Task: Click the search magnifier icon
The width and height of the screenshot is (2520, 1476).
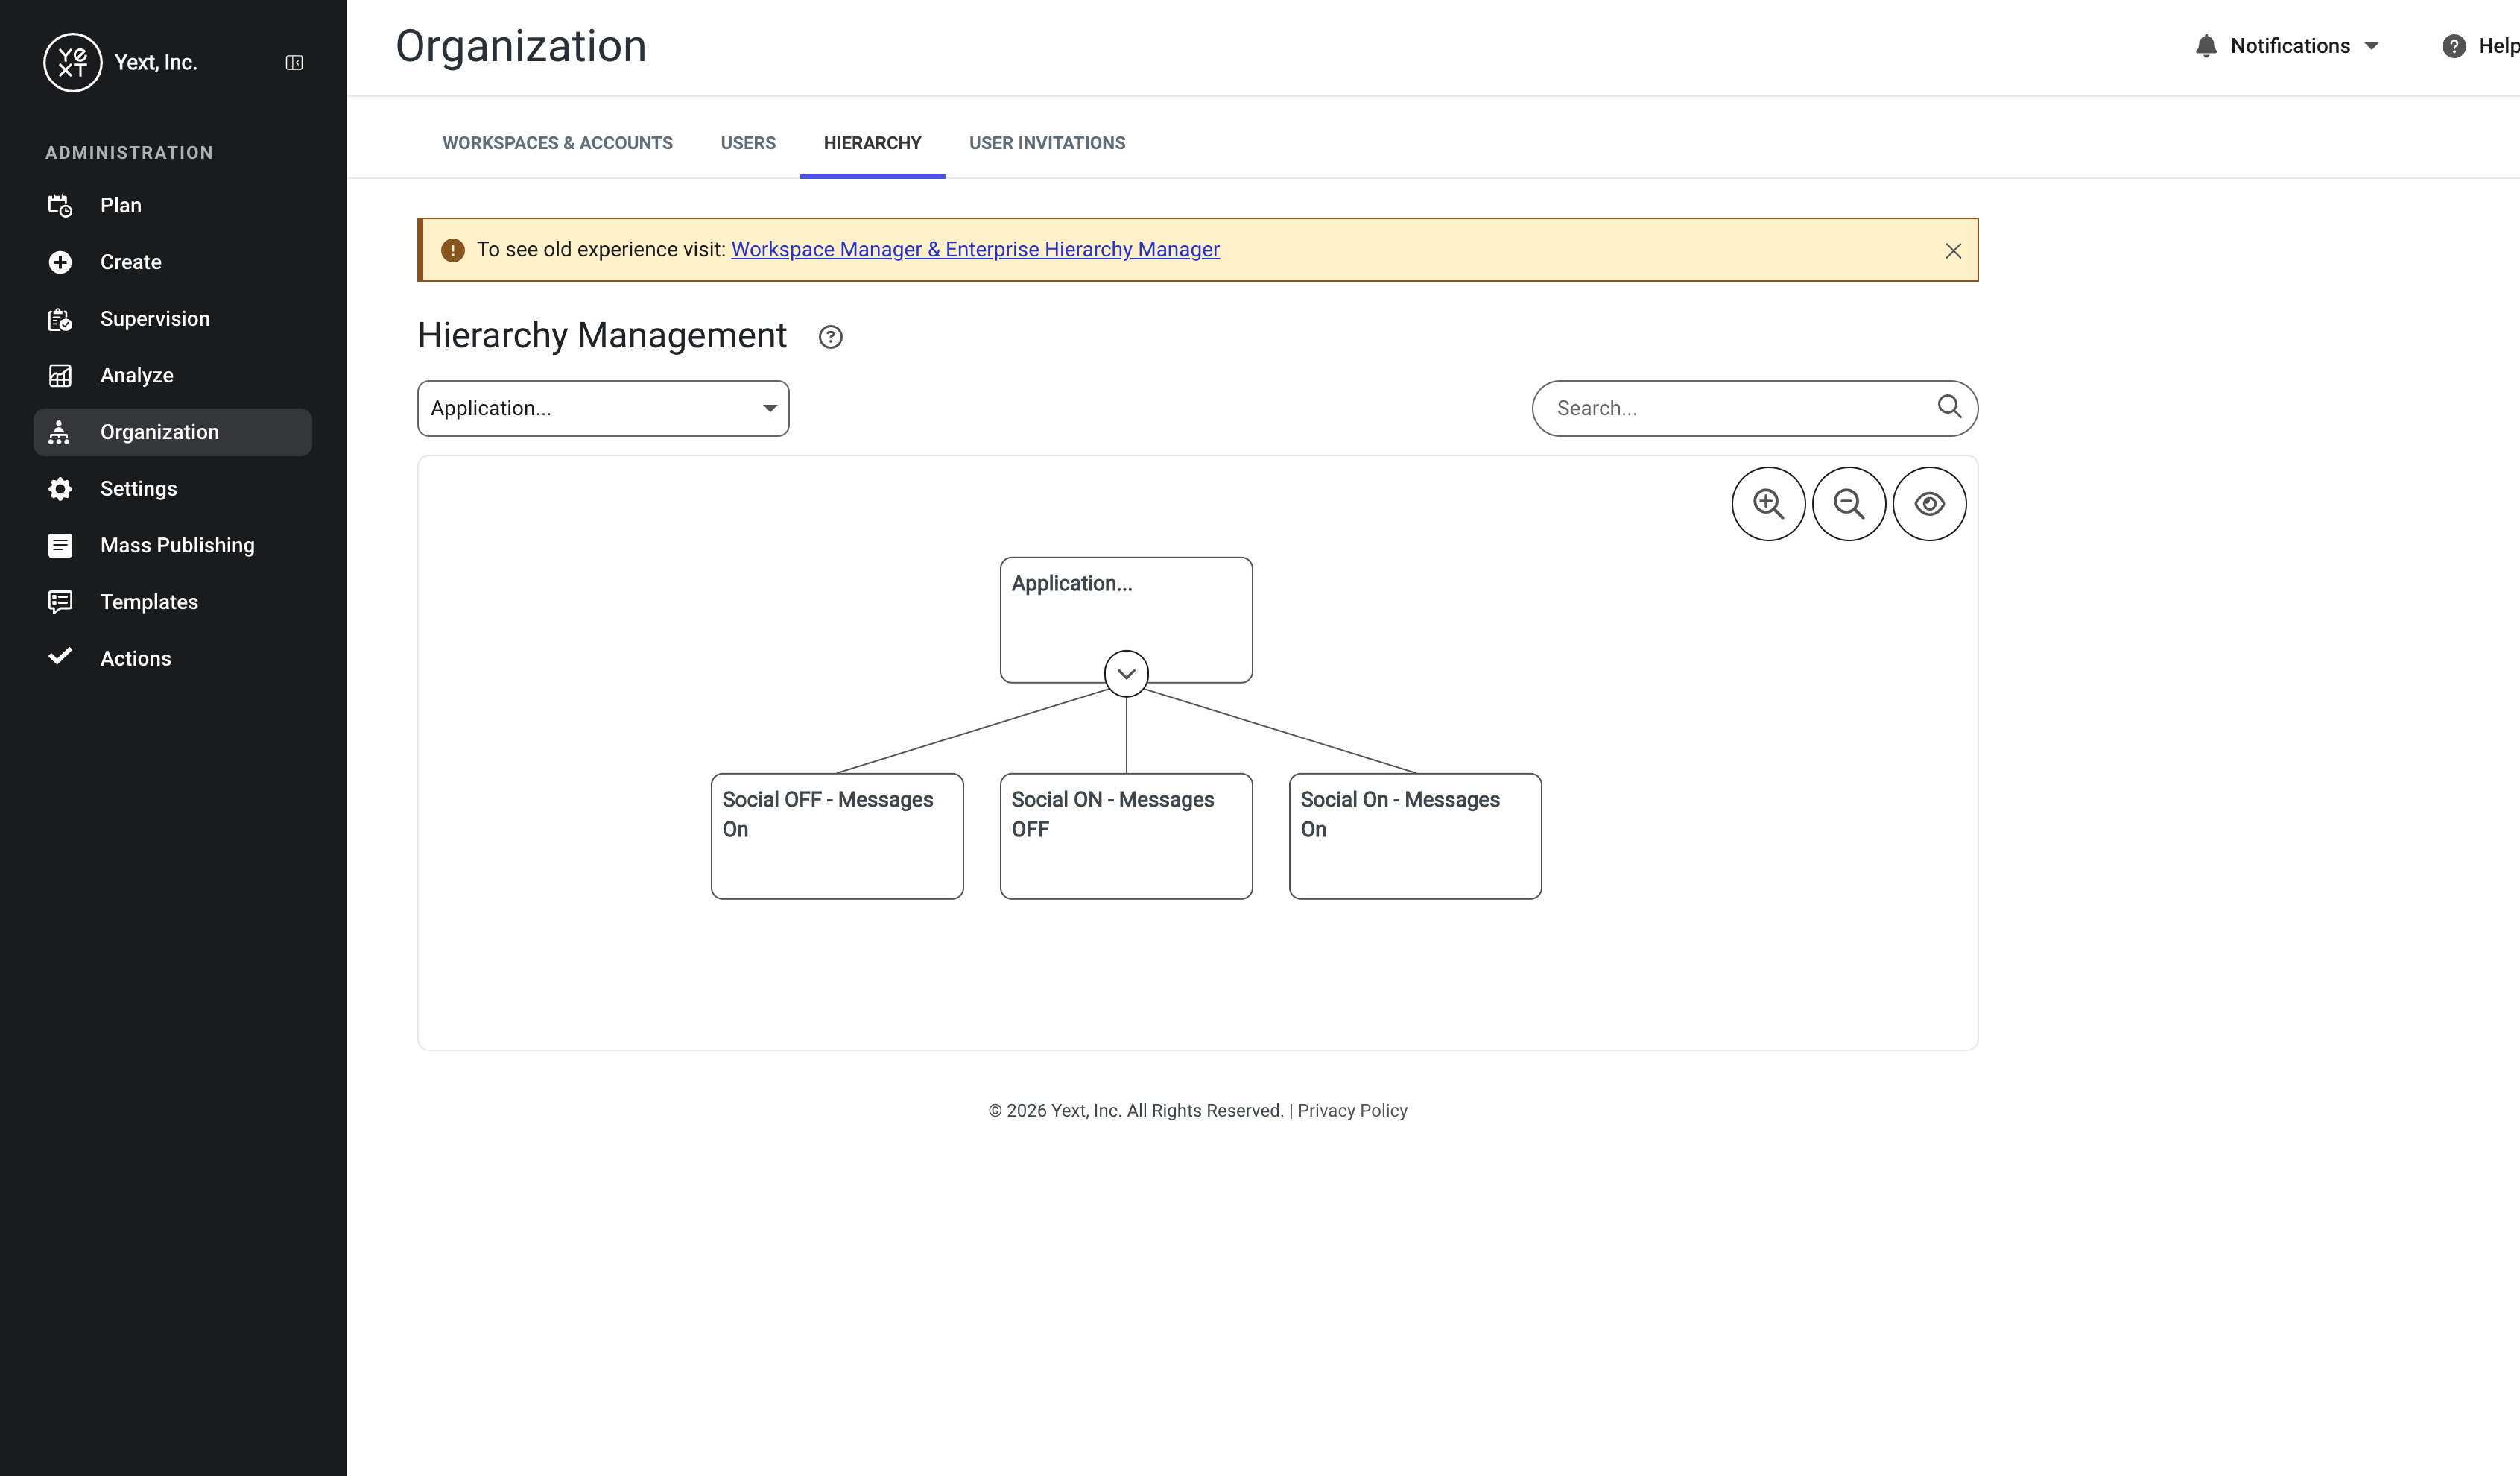Action: tap(1949, 406)
